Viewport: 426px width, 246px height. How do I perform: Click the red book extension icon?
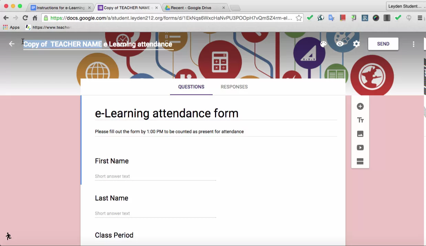point(343,18)
